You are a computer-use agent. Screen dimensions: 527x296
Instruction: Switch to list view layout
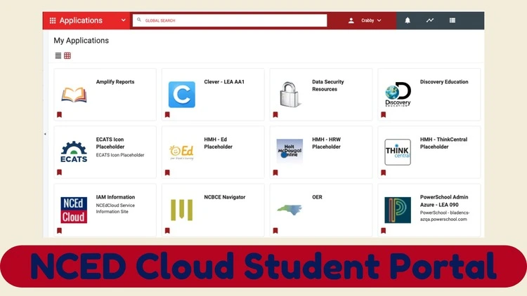(58, 55)
